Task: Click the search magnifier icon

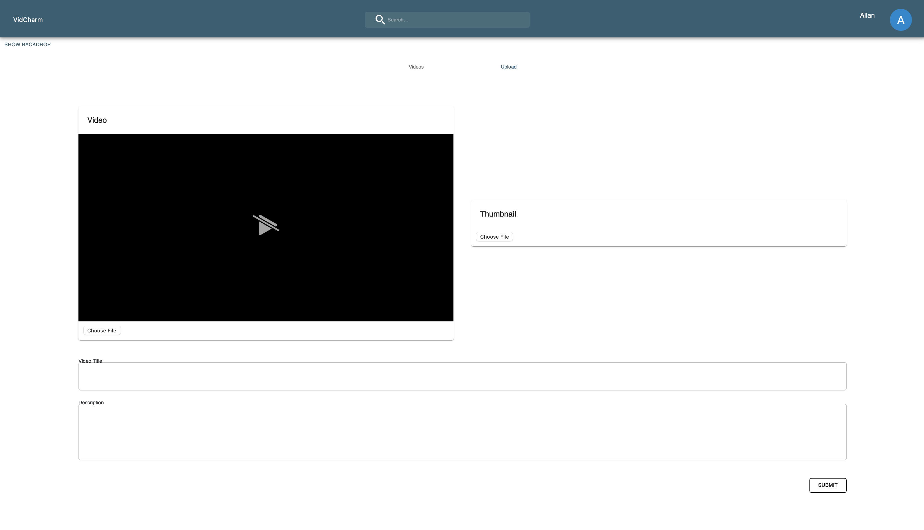Action: pyautogui.click(x=380, y=19)
